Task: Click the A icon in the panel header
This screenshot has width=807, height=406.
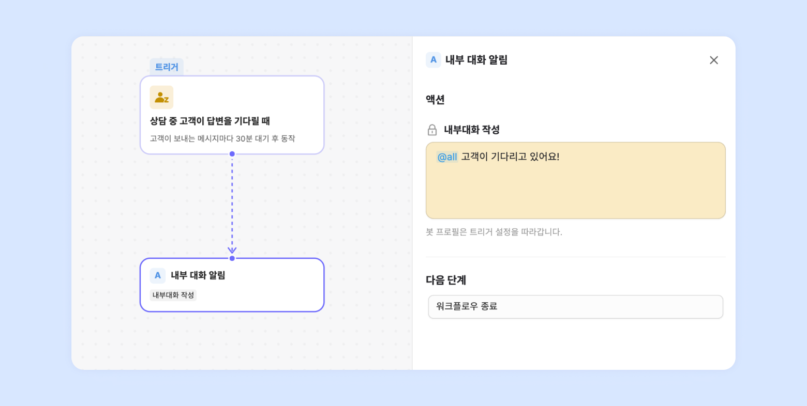Action: click(434, 60)
